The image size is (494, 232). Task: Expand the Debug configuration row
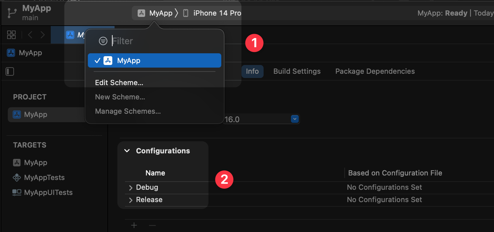(131, 188)
